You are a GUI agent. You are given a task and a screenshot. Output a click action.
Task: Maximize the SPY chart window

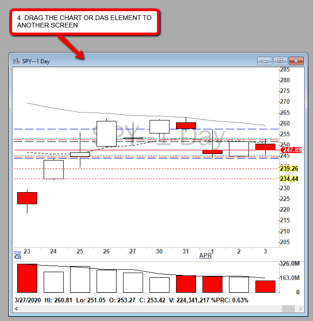point(280,61)
